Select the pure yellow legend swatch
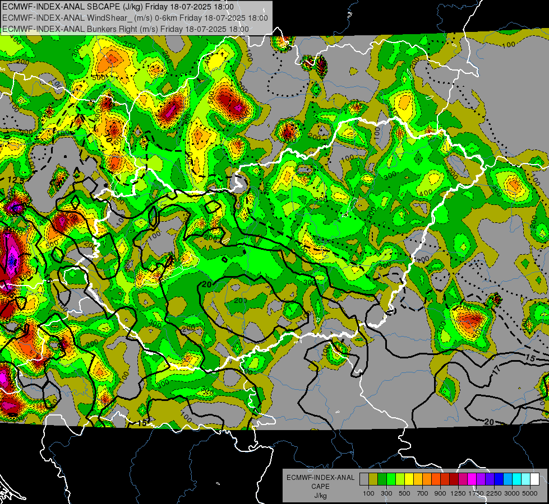This screenshot has height=504, width=549. click(x=409, y=479)
